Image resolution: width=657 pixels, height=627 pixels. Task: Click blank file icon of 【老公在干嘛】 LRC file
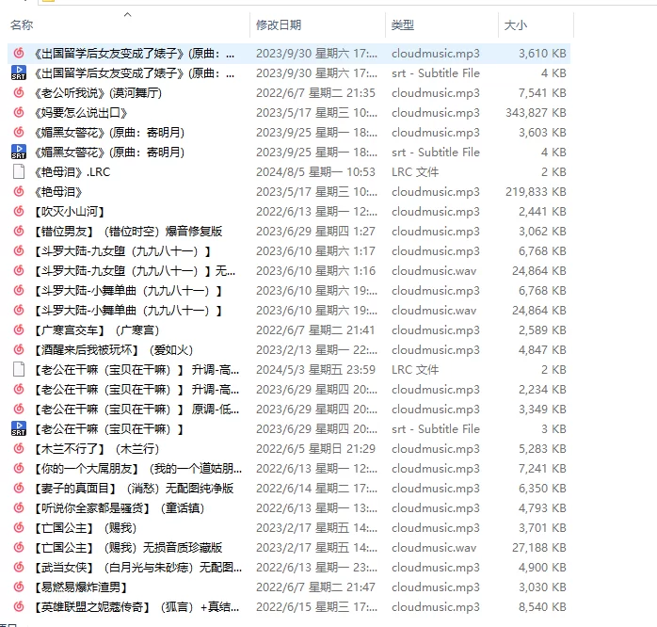19,370
